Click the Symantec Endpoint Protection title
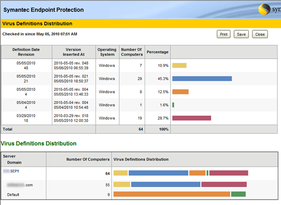 43,9
